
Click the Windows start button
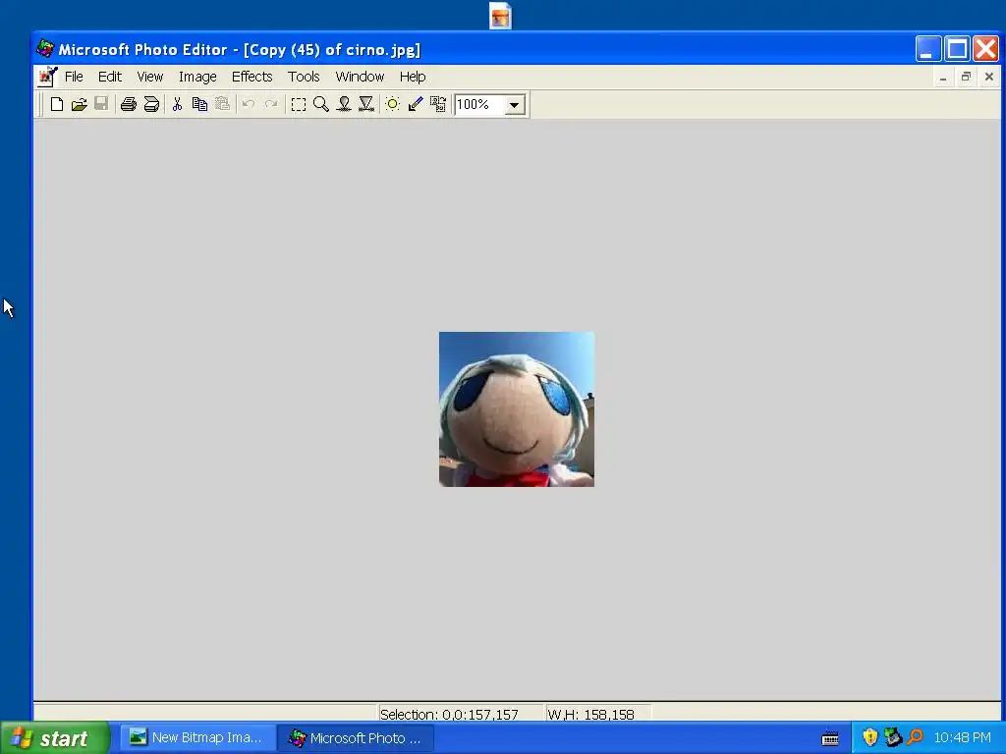click(55, 738)
